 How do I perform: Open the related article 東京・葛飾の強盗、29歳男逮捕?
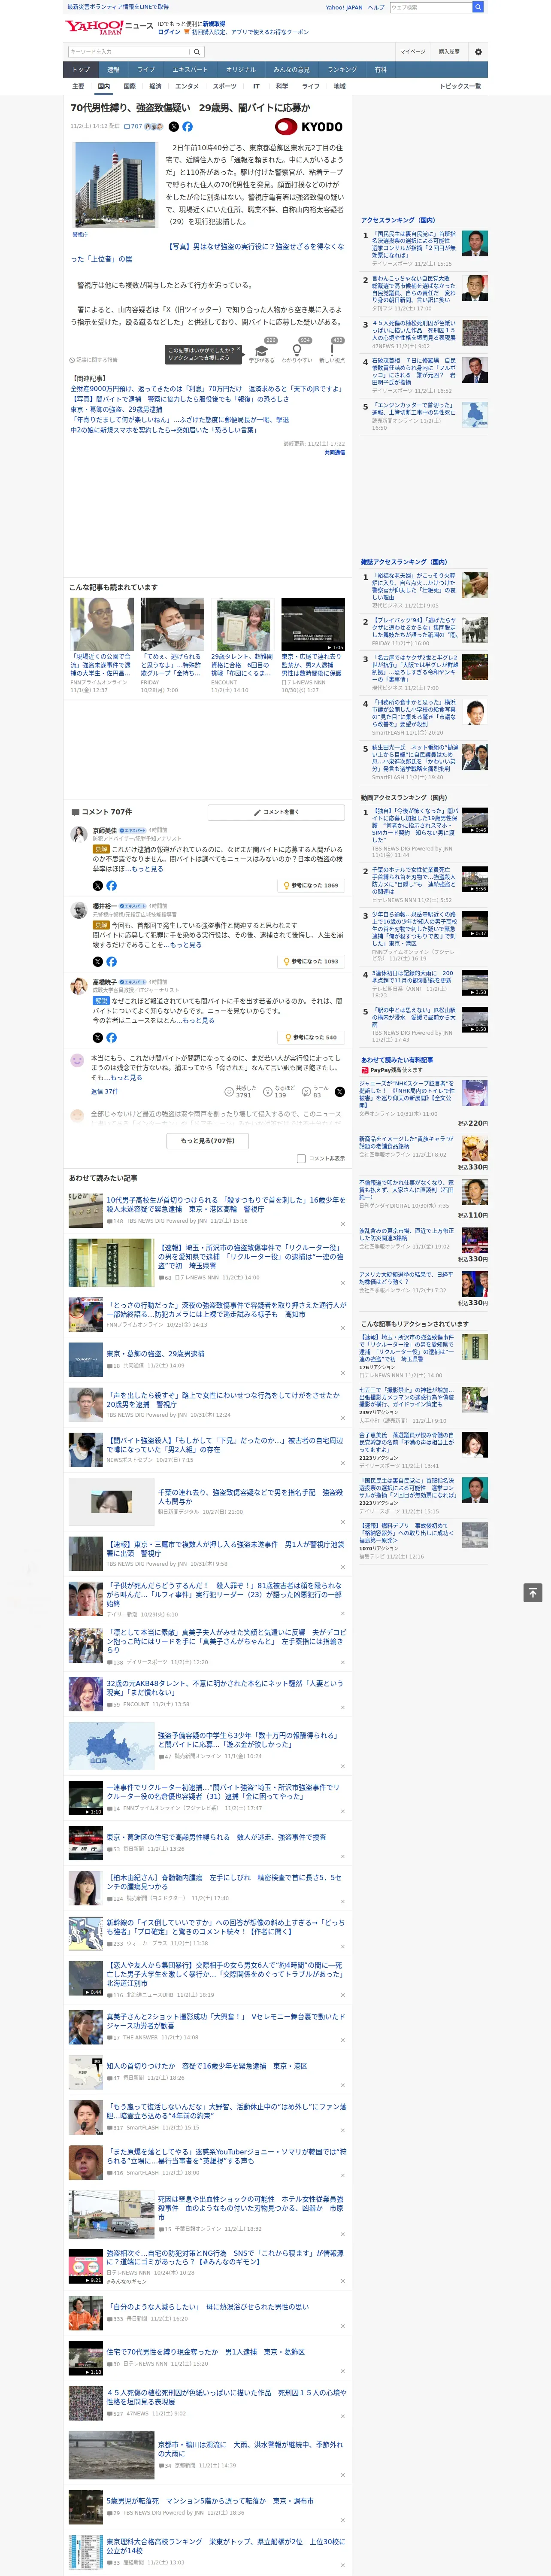point(116,409)
